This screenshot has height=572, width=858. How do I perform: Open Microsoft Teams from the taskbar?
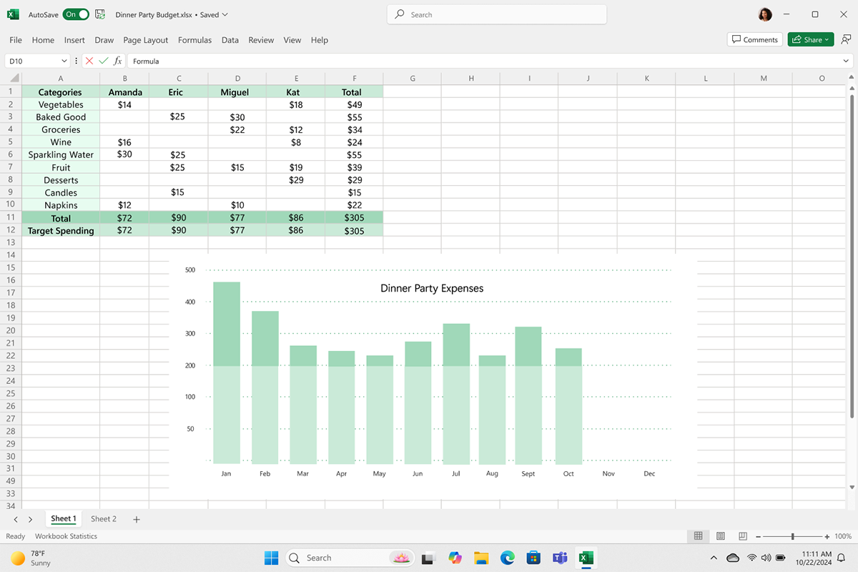560,558
